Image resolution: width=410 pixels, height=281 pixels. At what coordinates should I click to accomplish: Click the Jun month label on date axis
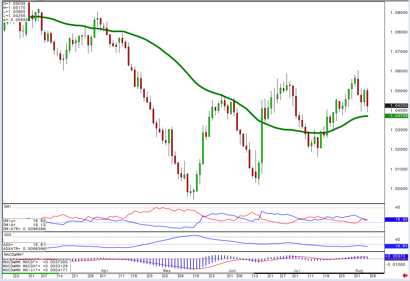point(232,271)
